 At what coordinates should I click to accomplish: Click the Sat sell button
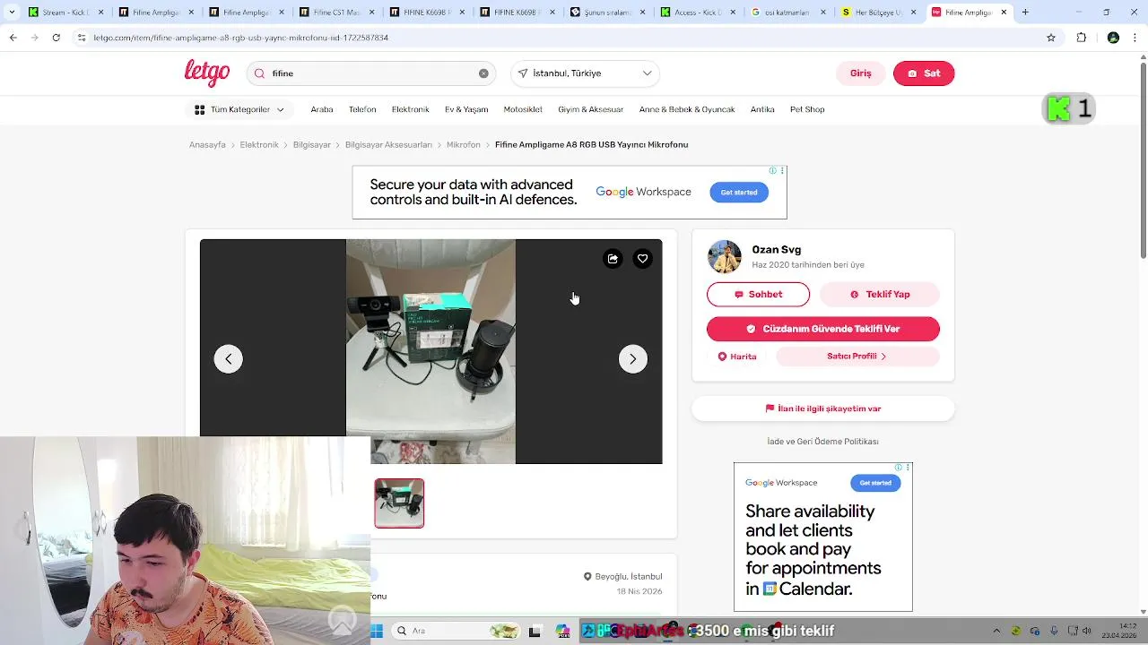pos(924,73)
